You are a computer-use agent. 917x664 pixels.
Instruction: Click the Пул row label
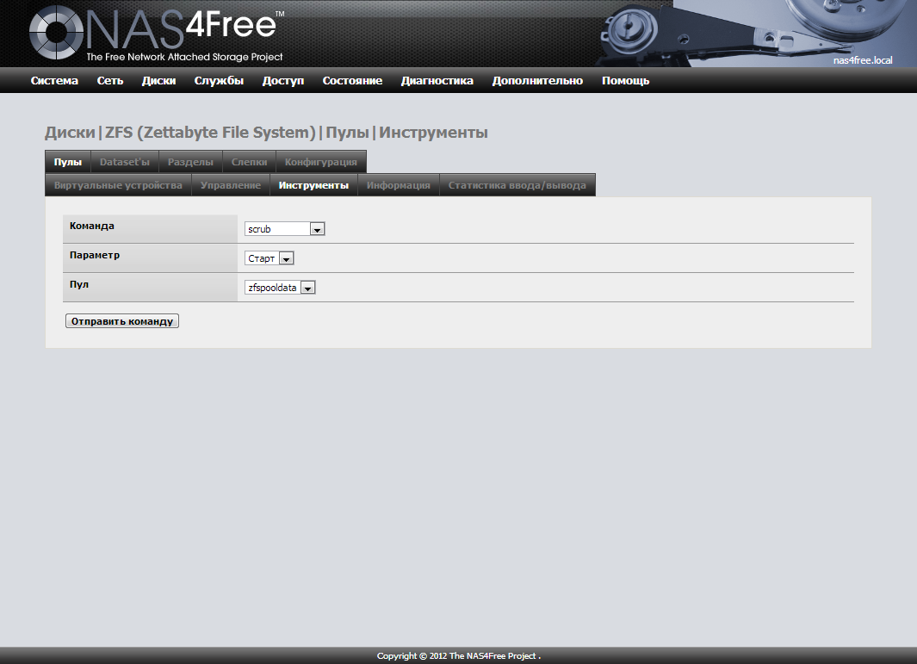79,284
